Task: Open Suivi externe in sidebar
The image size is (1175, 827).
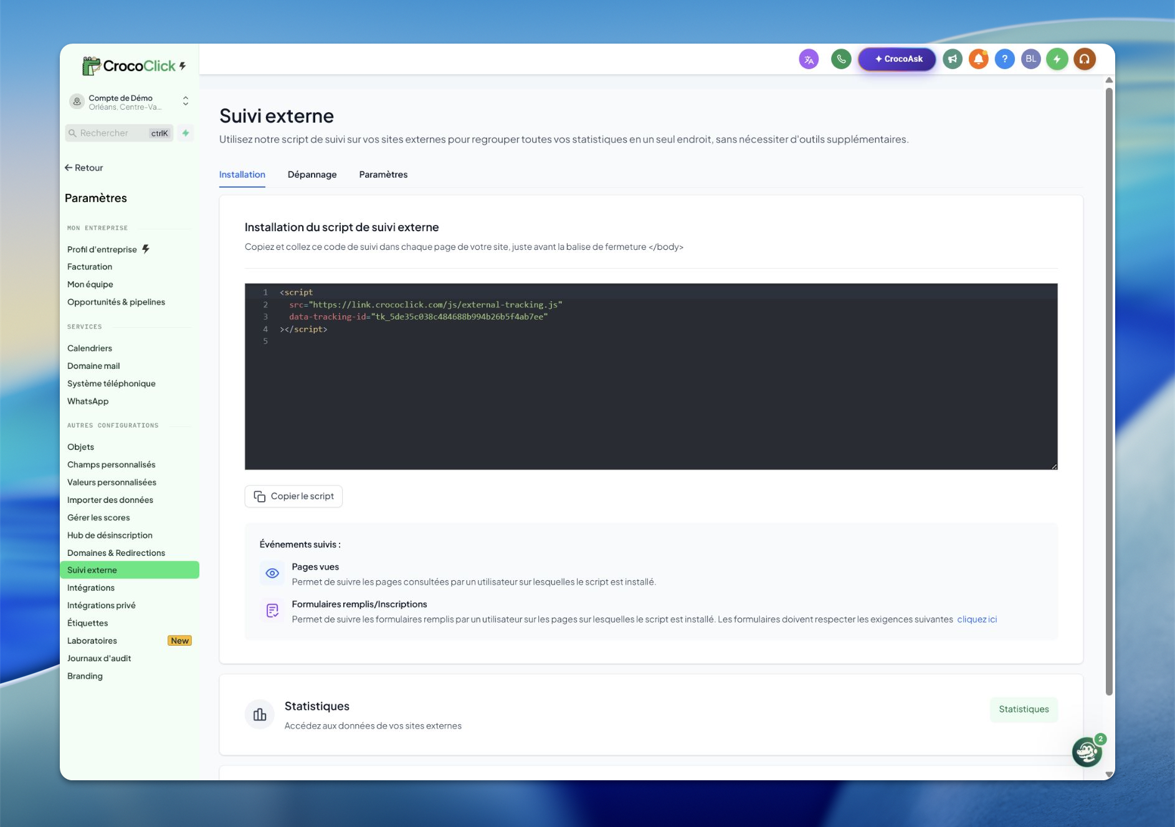Action: pyautogui.click(x=130, y=570)
